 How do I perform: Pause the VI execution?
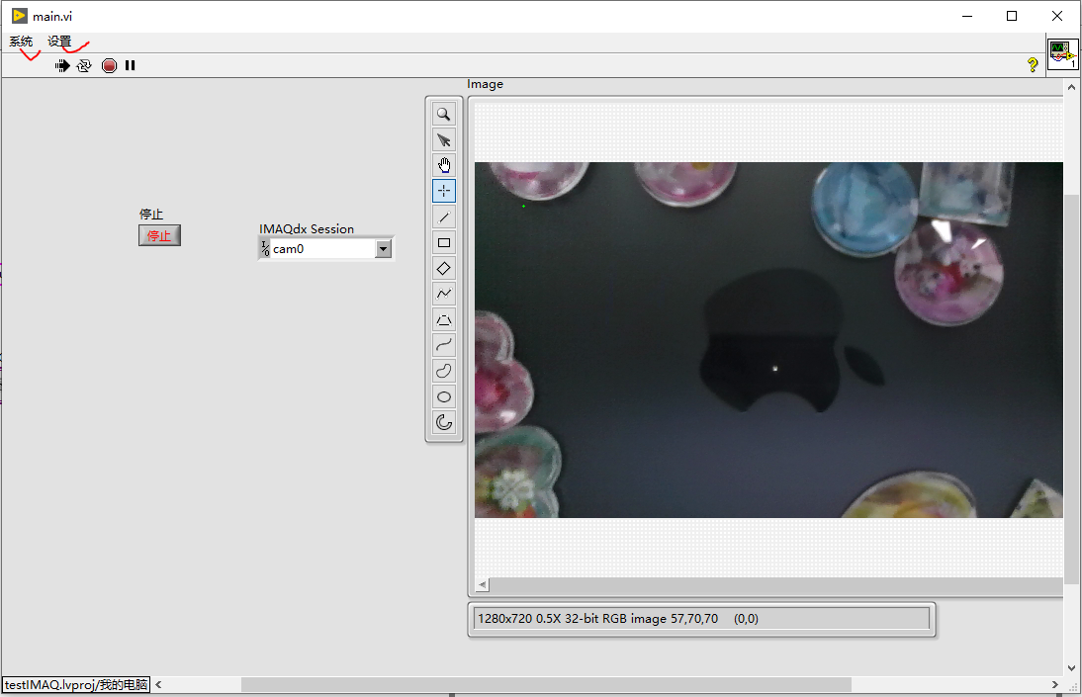tap(130, 65)
